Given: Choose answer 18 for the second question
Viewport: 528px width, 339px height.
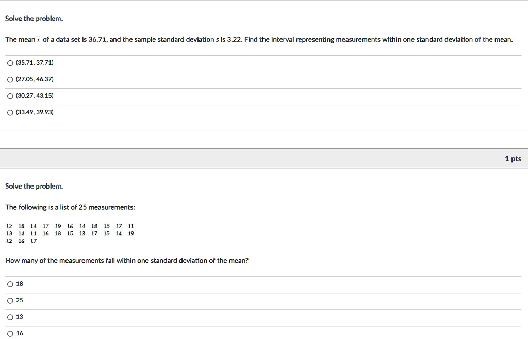Looking at the screenshot, I should pyautogui.click(x=10, y=283).
